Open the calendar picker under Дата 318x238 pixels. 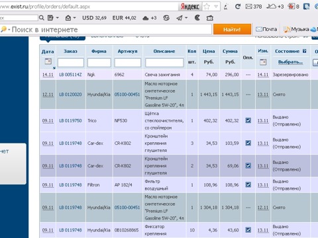coord(48,61)
